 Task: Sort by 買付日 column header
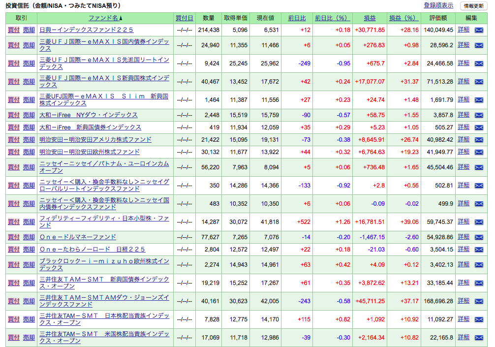(185, 18)
